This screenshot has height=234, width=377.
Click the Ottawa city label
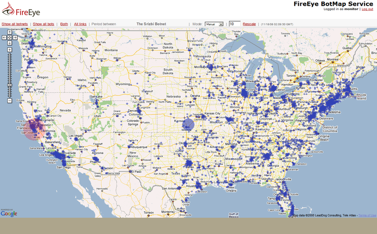tap(320, 60)
